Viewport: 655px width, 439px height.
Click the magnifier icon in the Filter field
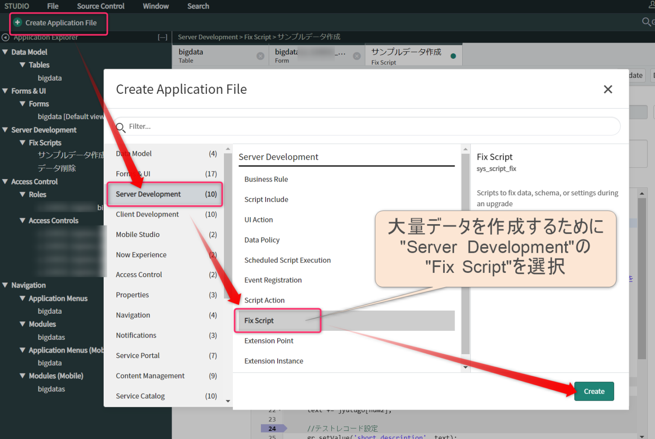[x=121, y=127]
